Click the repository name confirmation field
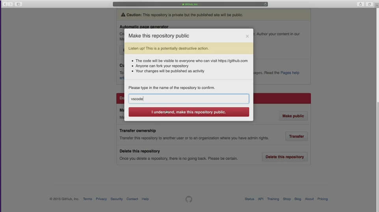This screenshot has height=212, width=379. pos(189,99)
